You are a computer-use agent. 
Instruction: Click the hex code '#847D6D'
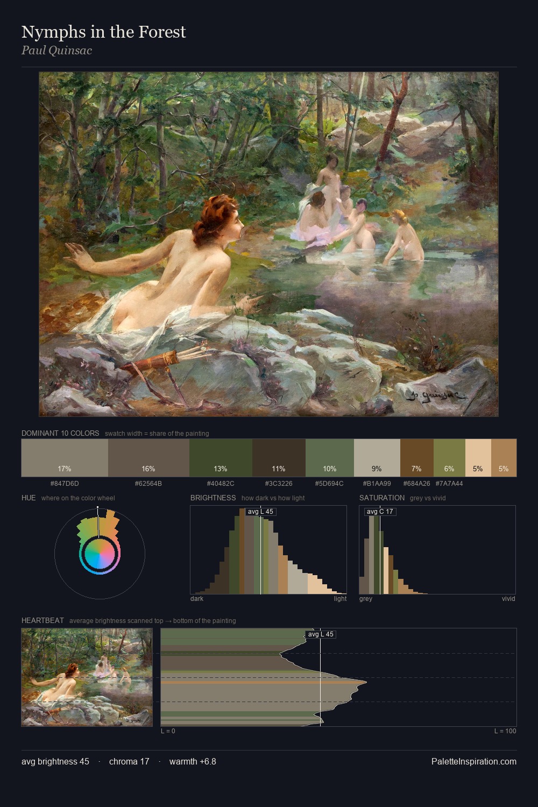coord(65,484)
